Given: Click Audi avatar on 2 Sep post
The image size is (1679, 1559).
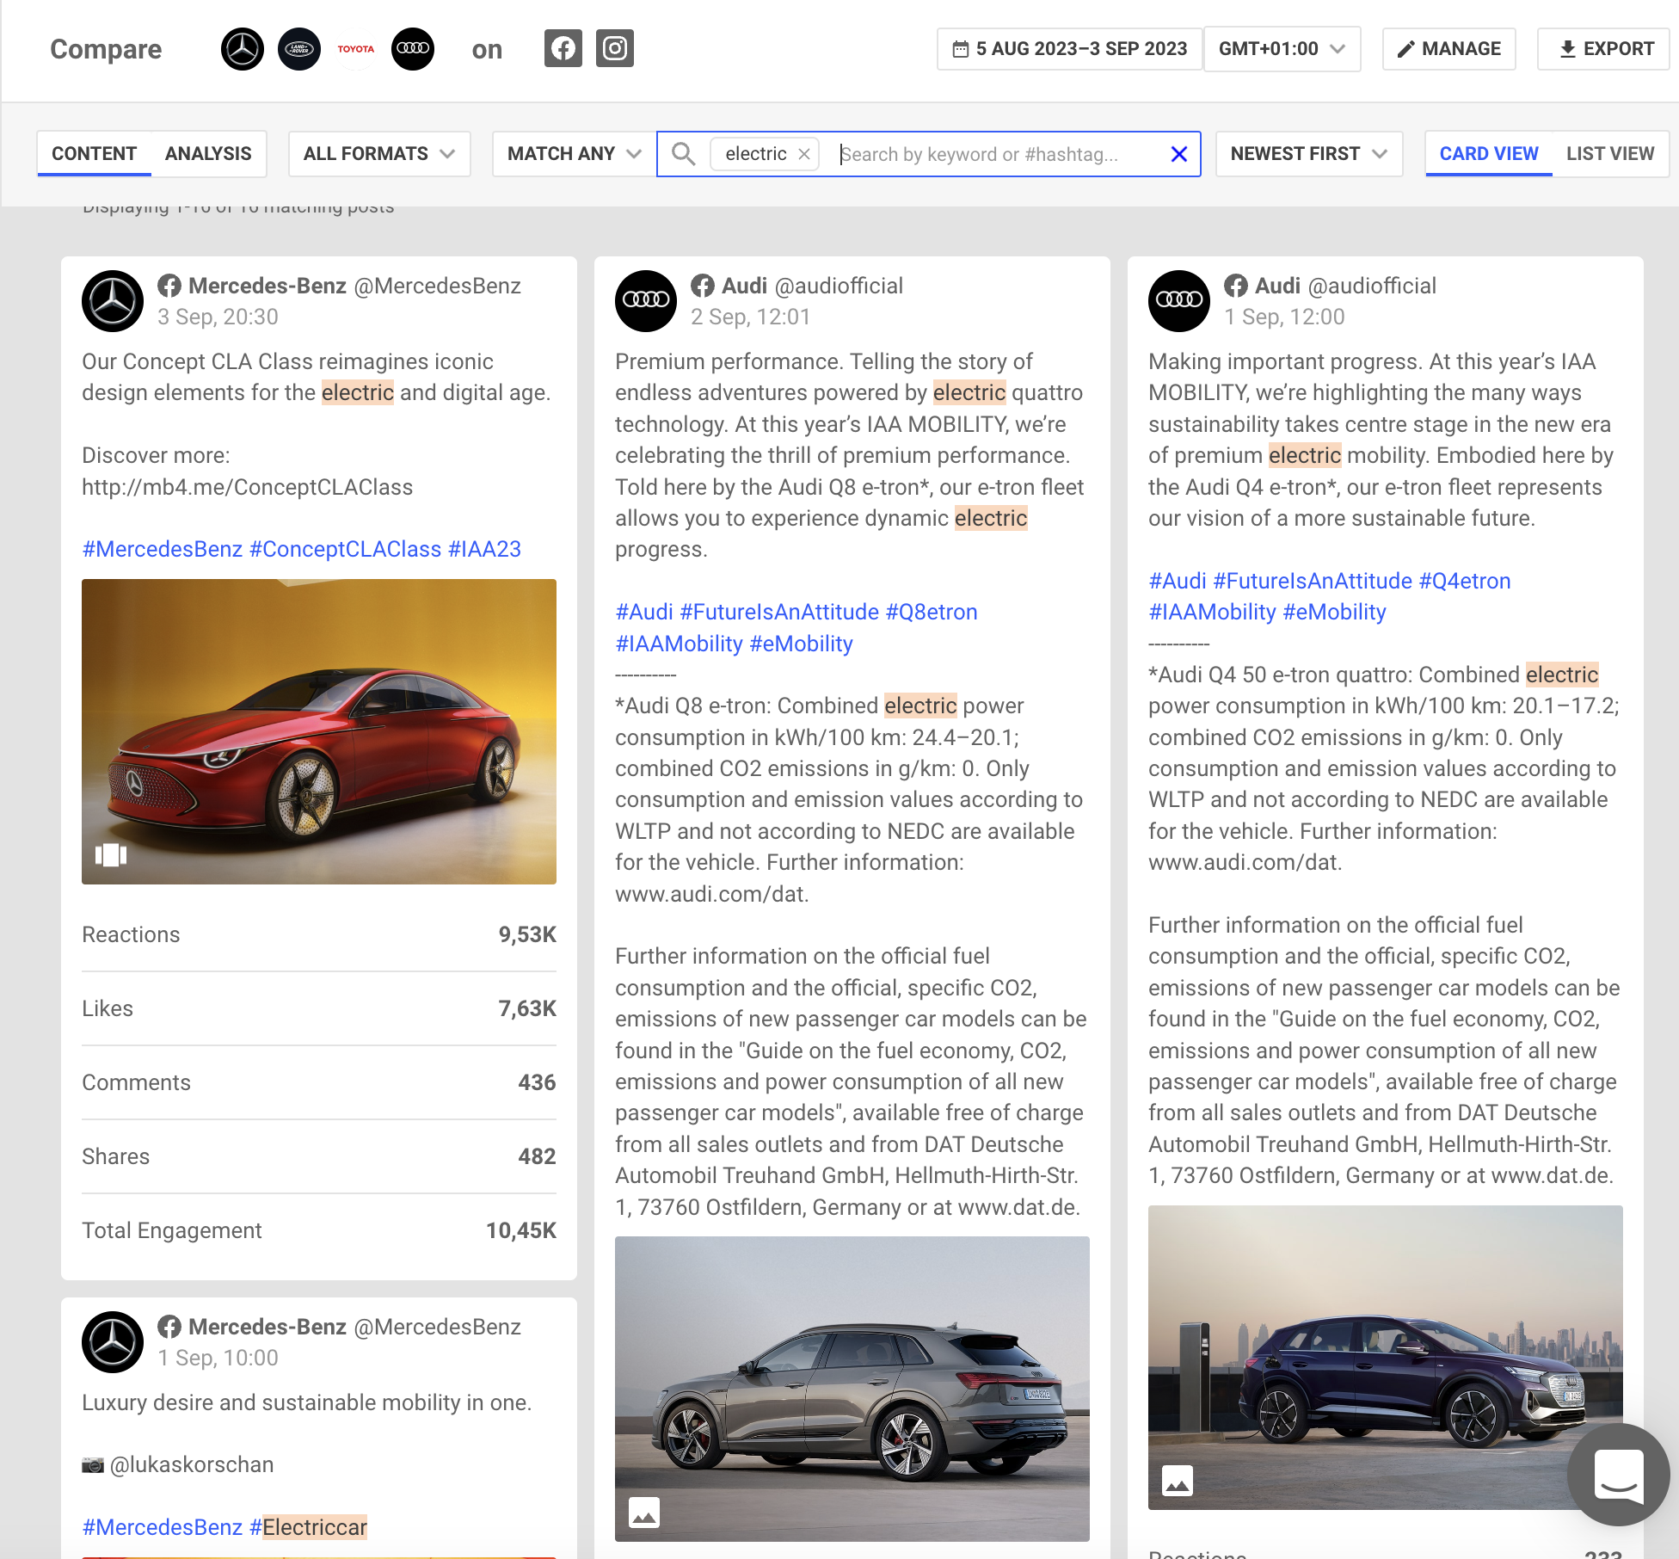Looking at the screenshot, I should pos(646,301).
